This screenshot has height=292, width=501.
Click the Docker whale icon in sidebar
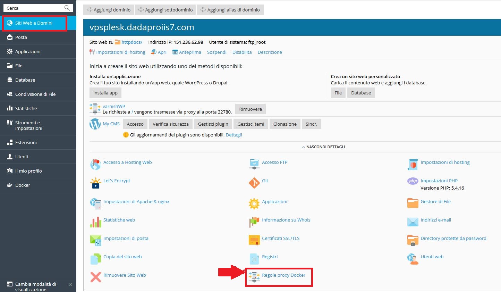pos(10,185)
